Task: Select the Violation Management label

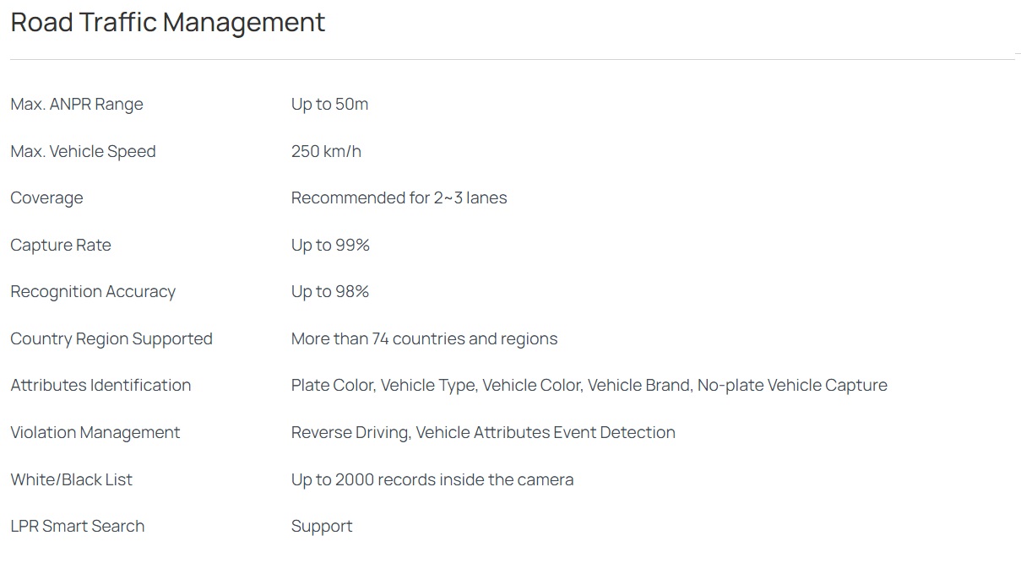Action: [x=95, y=433]
